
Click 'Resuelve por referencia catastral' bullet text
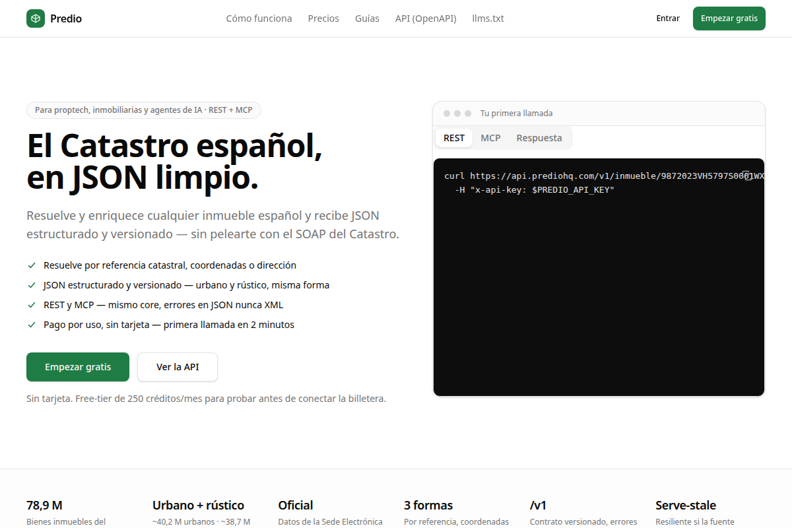tap(170, 265)
